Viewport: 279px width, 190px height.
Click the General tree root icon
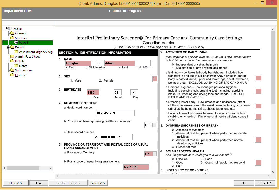coord(8,29)
